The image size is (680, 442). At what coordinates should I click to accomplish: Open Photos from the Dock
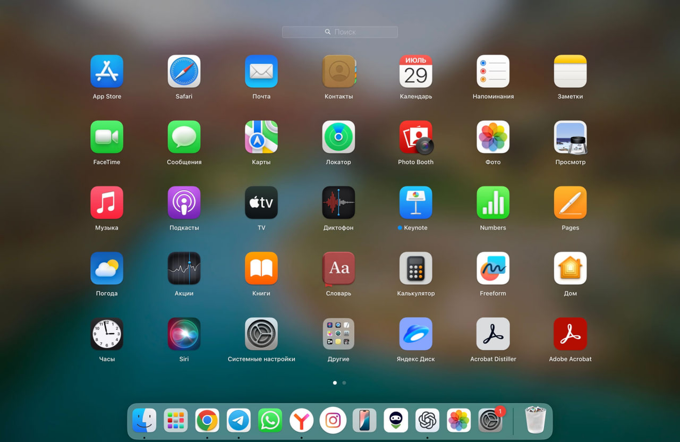coord(458,421)
